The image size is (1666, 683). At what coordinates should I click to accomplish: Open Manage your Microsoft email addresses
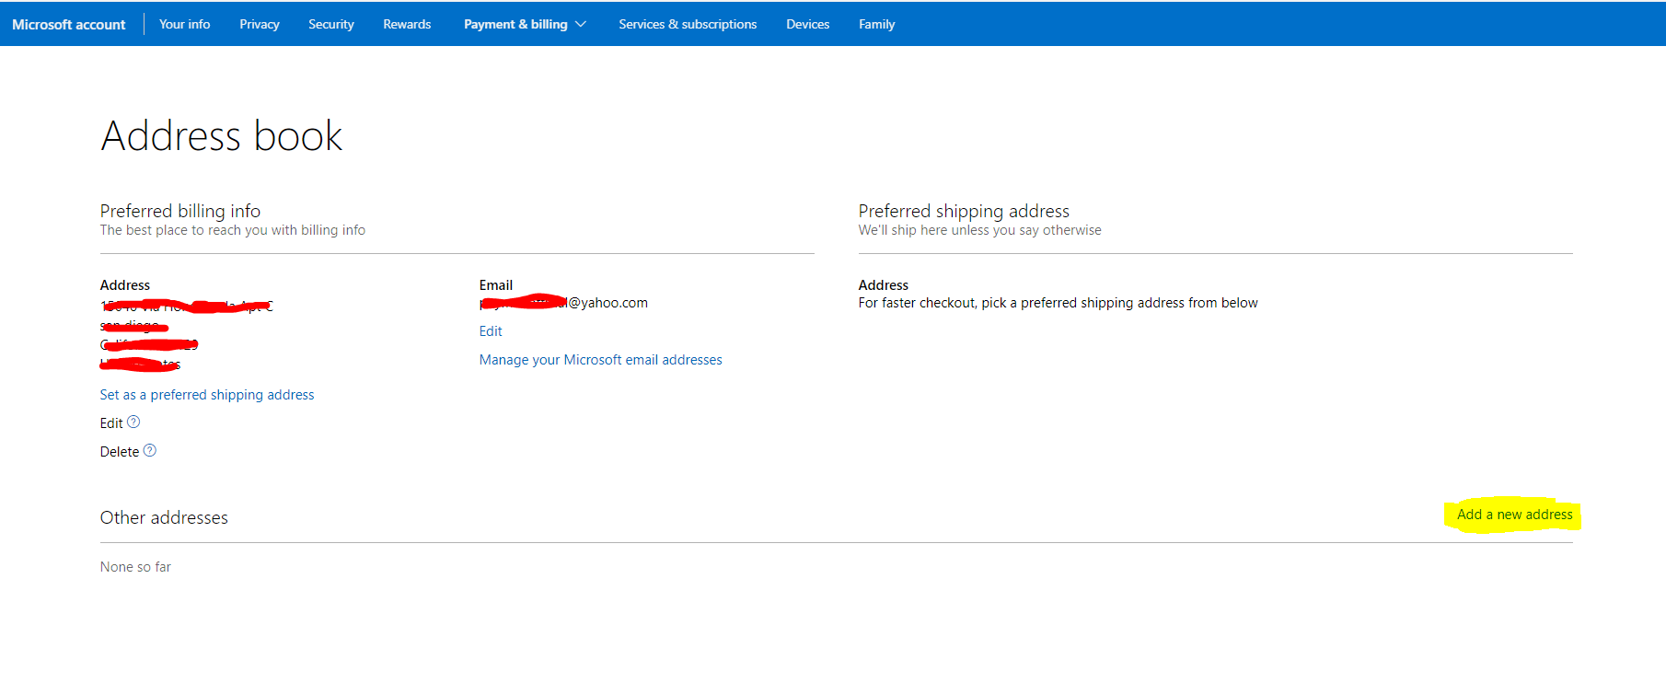[601, 360]
